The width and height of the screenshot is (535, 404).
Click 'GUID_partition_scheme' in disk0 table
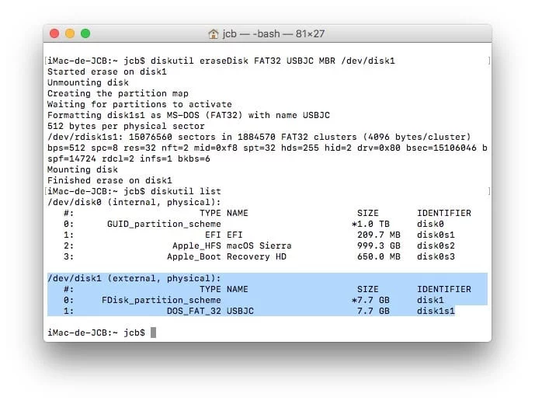click(164, 224)
